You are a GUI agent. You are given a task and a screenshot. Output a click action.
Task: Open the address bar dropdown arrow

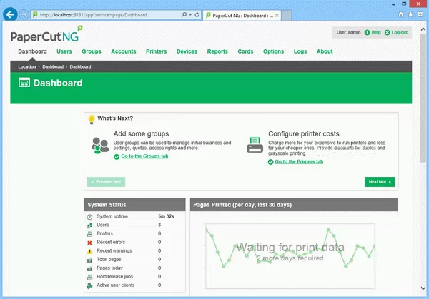pos(190,15)
